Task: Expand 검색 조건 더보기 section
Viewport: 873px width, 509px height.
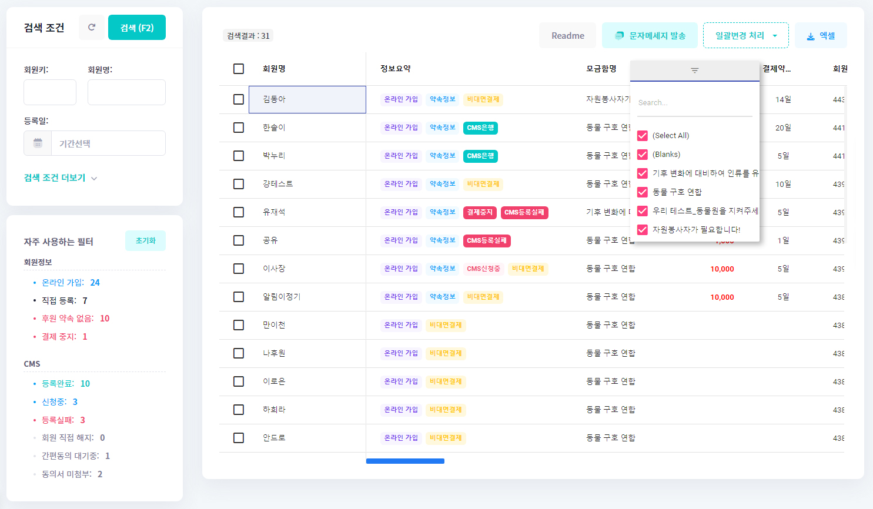Action: [60, 178]
